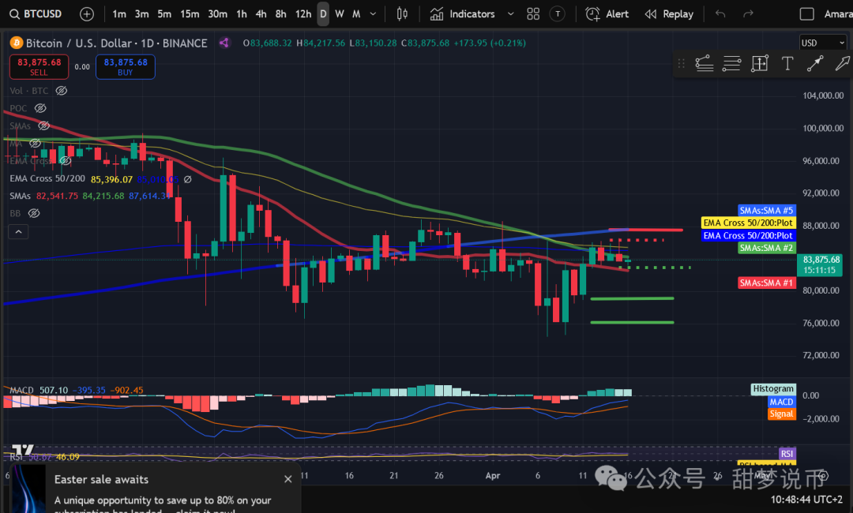Open the candlestick chart type selector
853x513 pixels.
tap(402, 14)
